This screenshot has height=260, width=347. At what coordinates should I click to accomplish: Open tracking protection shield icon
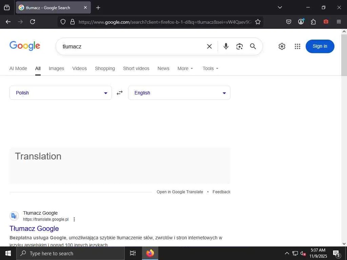pos(63,22)
